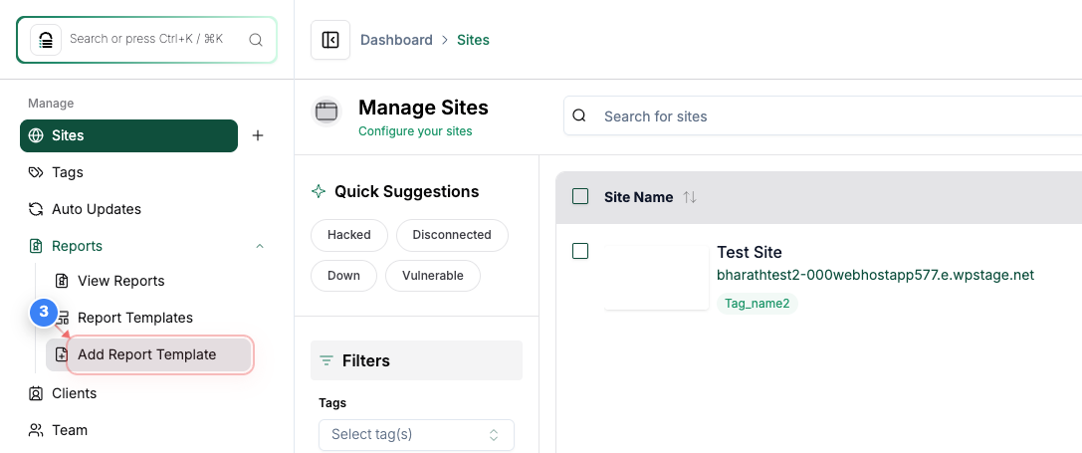The height and width of the screenshot is (453, 1082).
Task: Open Sites in the Manage menu
Action: pos(129,135)
